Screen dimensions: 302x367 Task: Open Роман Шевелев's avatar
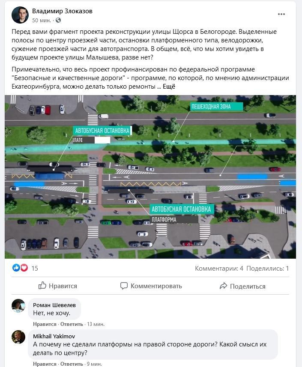(18, 305)
